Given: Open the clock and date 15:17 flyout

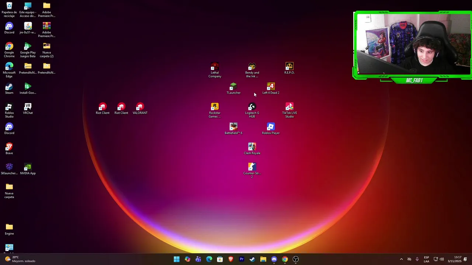Looking at the screenshot, I should [455, 259].
